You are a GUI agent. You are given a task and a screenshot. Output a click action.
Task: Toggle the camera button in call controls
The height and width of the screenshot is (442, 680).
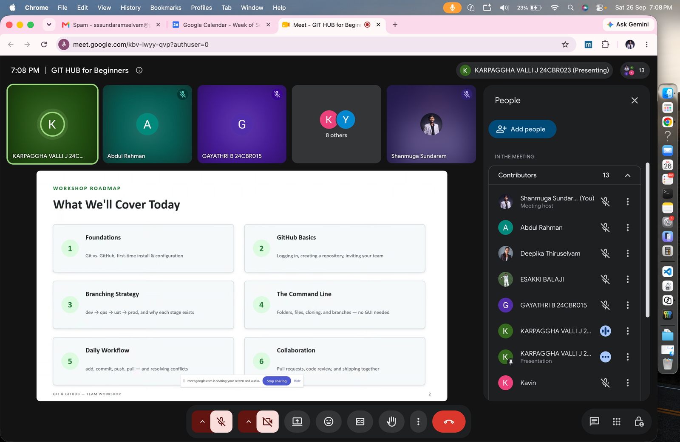tap(267, 422)
